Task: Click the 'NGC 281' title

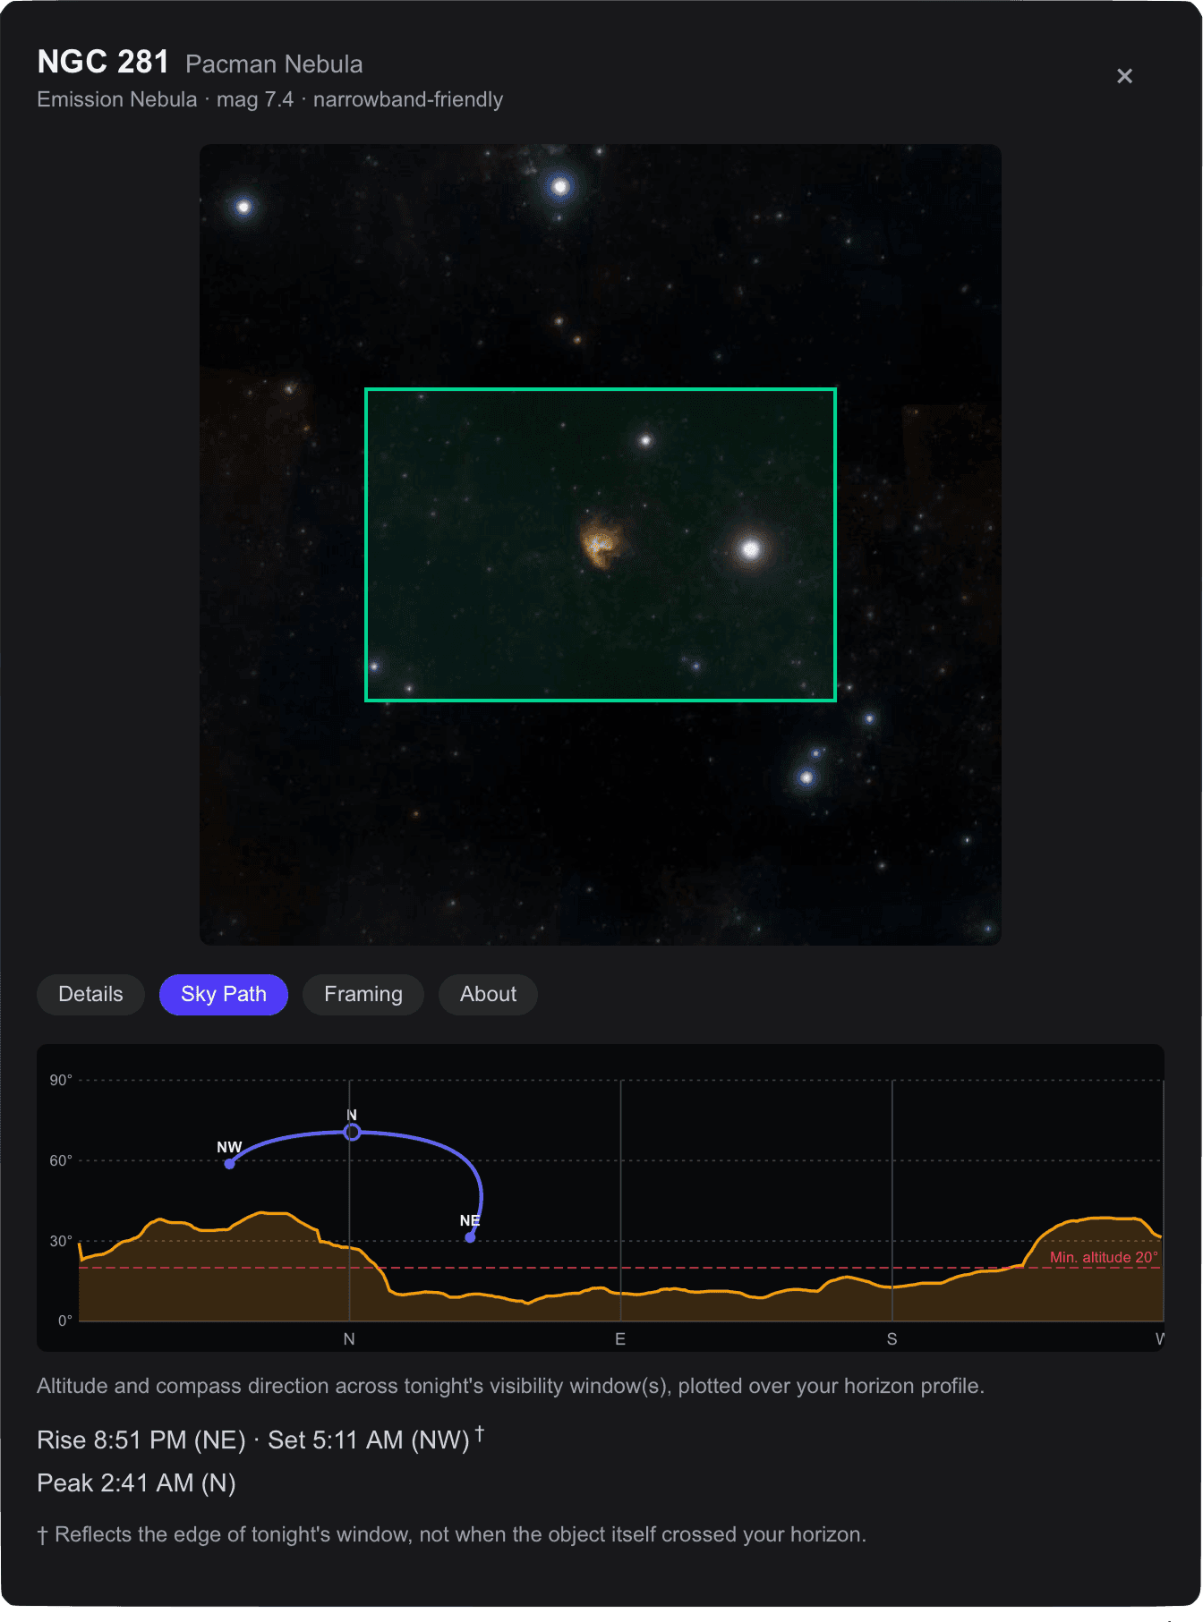Action: click(x=103, y=62)
